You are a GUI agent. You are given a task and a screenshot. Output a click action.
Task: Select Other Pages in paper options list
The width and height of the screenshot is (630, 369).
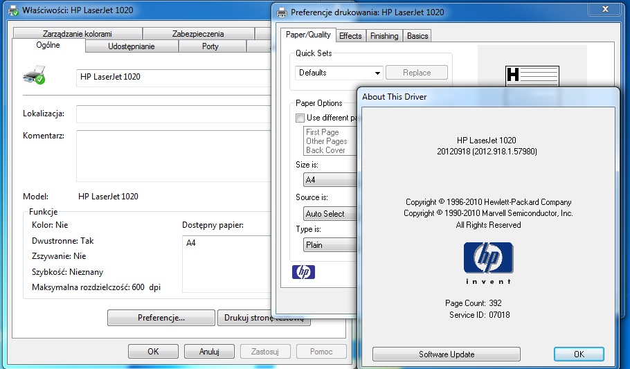(327, 141)
